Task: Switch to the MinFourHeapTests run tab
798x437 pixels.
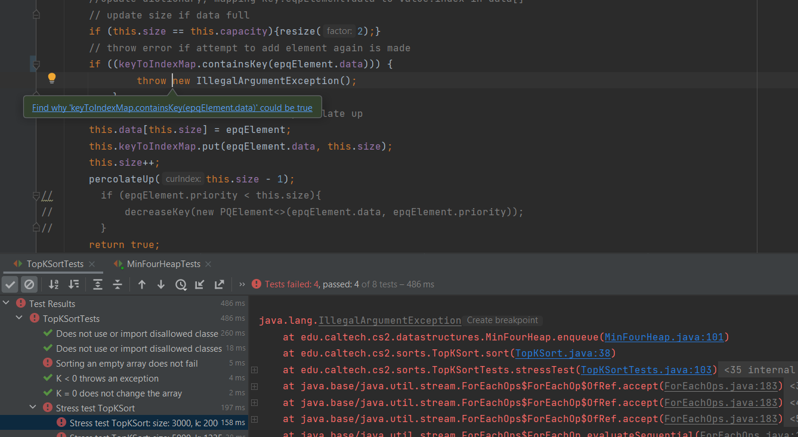Action: click(x=163, y=264)
